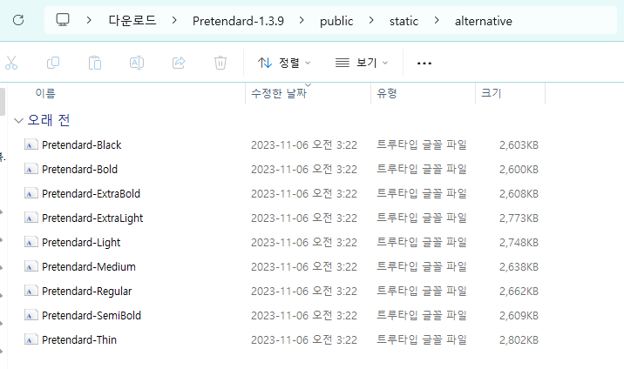The width and height of the screenshot is (624, 369).
Task: Click the Delete trash icon
Action: (x=220, y=63)
